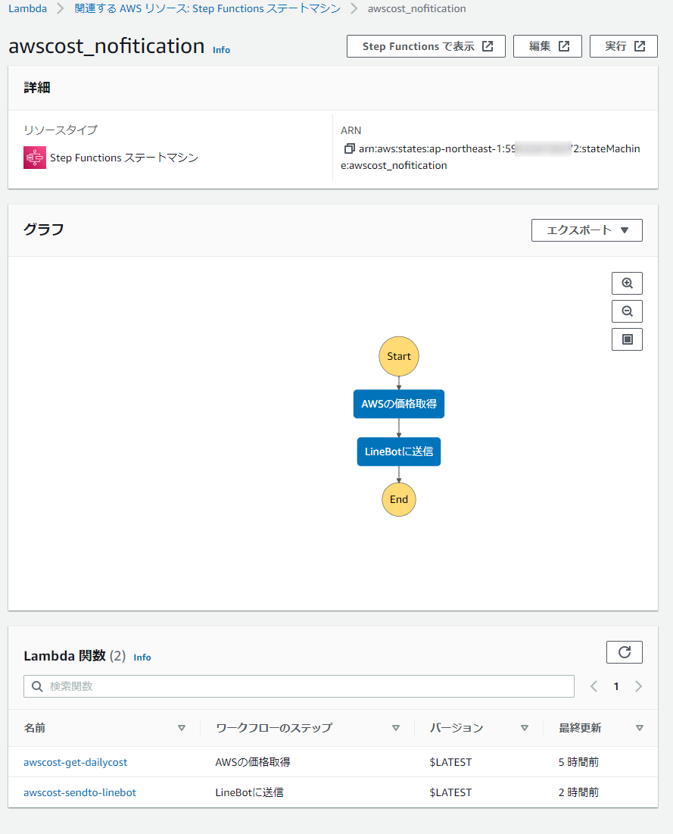Viewport: 673px width, 834px height.
Task: Sort by ワークフローのステップ column arrow
Action: 395,728
